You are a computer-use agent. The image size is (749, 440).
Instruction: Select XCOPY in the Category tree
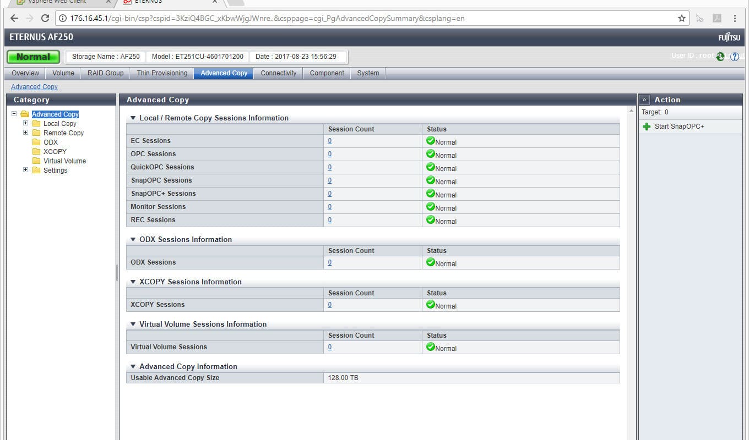pos(55,151)
